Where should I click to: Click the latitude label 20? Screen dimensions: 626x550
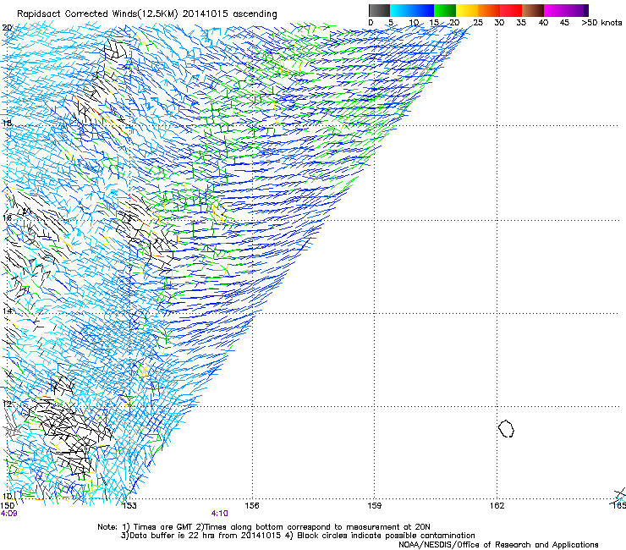point(7,28)
